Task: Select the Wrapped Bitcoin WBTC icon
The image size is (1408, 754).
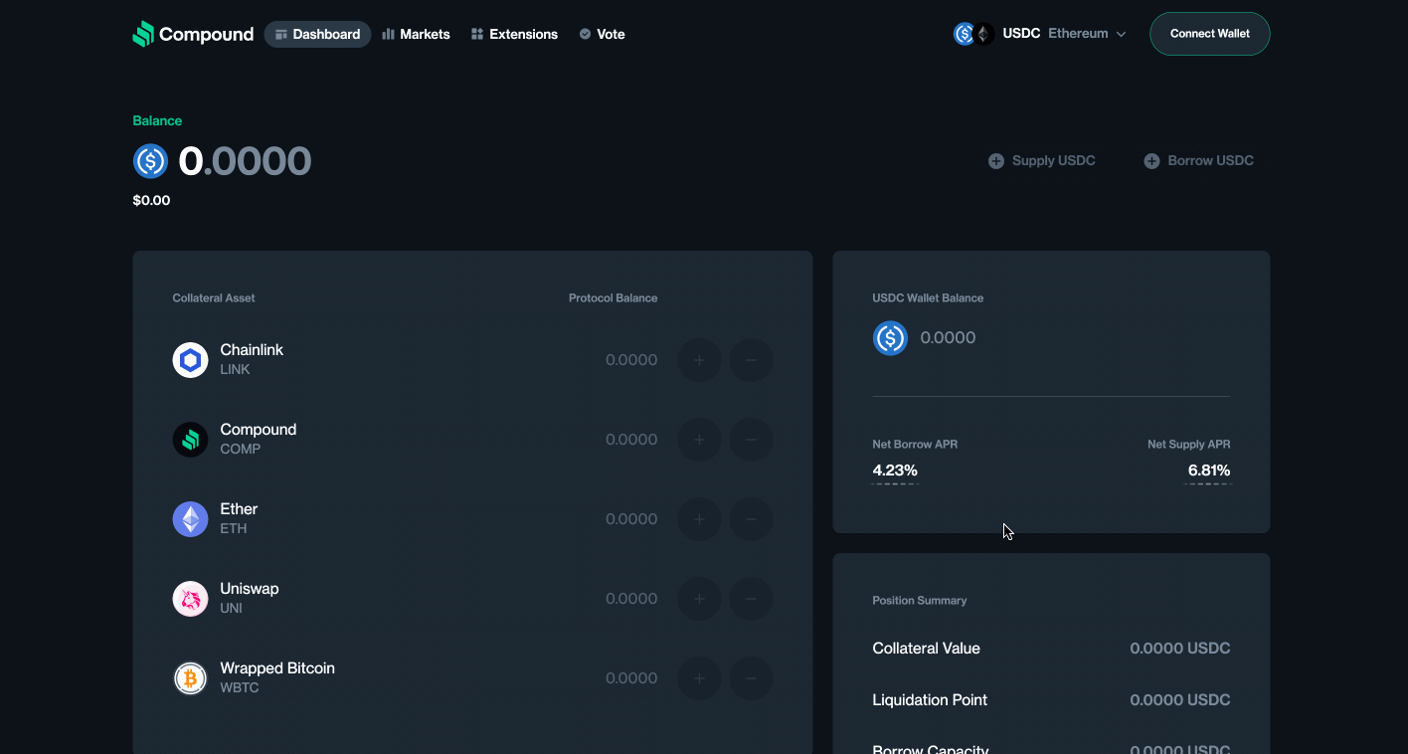Action: [190, 677]
